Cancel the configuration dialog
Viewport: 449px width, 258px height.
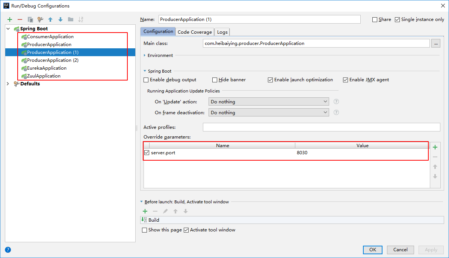point(400,250)
